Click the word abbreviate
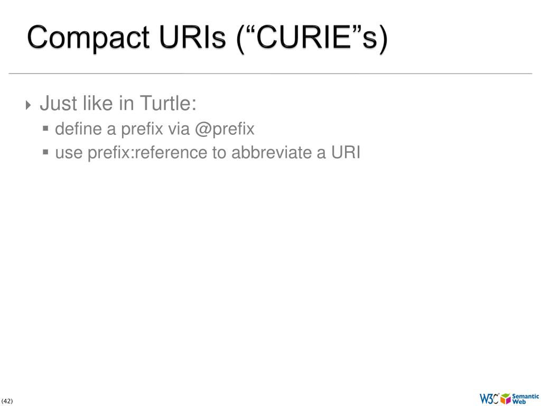Viewport: 541px width, 406px height. pyautogui.click(x=272, y=152)
